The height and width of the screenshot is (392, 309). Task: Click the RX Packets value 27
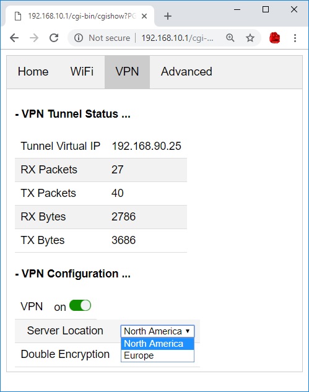[118, 170]
